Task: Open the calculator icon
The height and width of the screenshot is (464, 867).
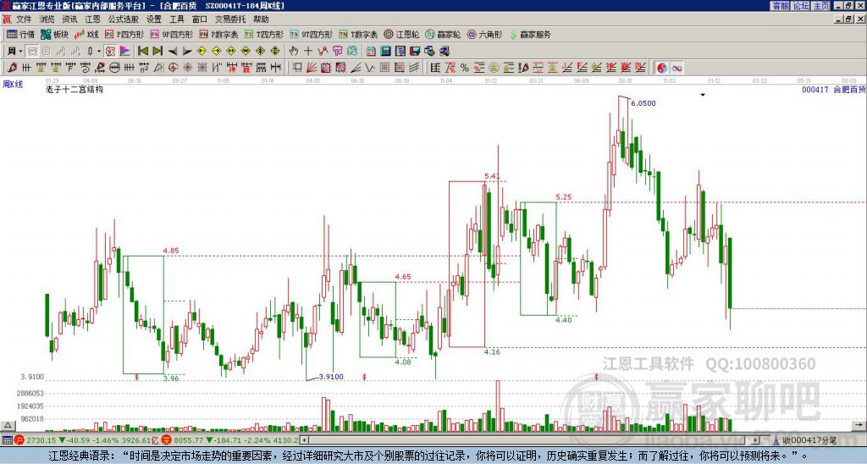Action: point(386,52)
